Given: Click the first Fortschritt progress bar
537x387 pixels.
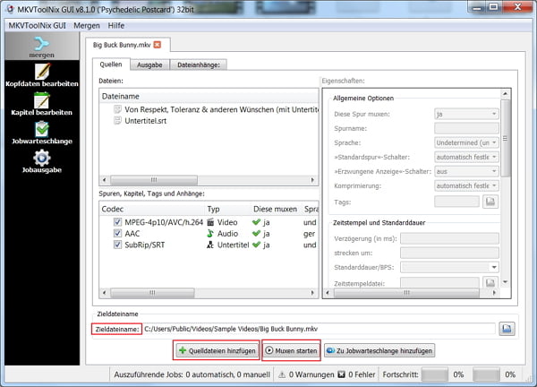Looking at the screenshot, I should click(x=435, y=374).
